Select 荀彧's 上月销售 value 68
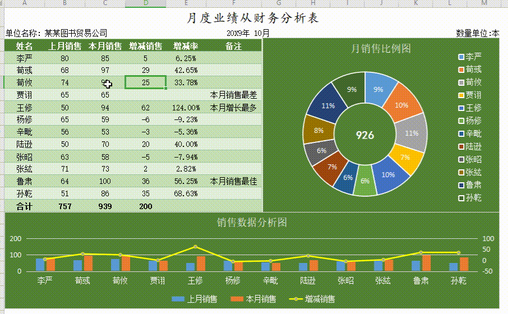This screenshot has height=314, width=508. point(65,70)
